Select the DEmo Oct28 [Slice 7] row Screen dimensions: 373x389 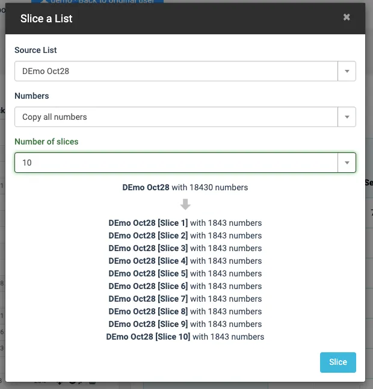[185, 299]
